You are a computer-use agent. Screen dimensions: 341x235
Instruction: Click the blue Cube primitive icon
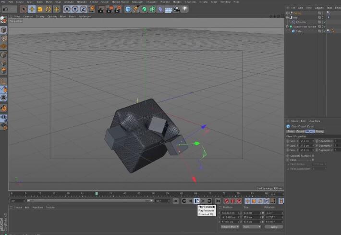pyautogui.click(x=128, y=9)
